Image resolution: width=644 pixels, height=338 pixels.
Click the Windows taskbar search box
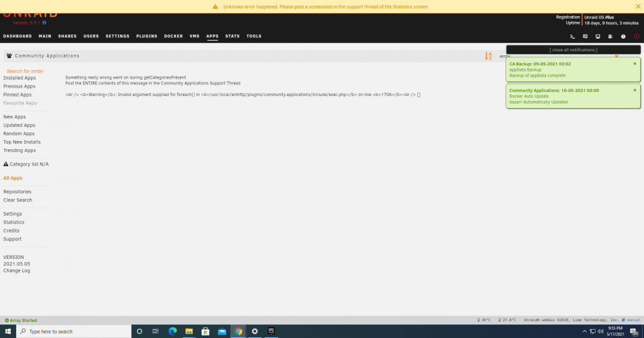click(74, 332)
